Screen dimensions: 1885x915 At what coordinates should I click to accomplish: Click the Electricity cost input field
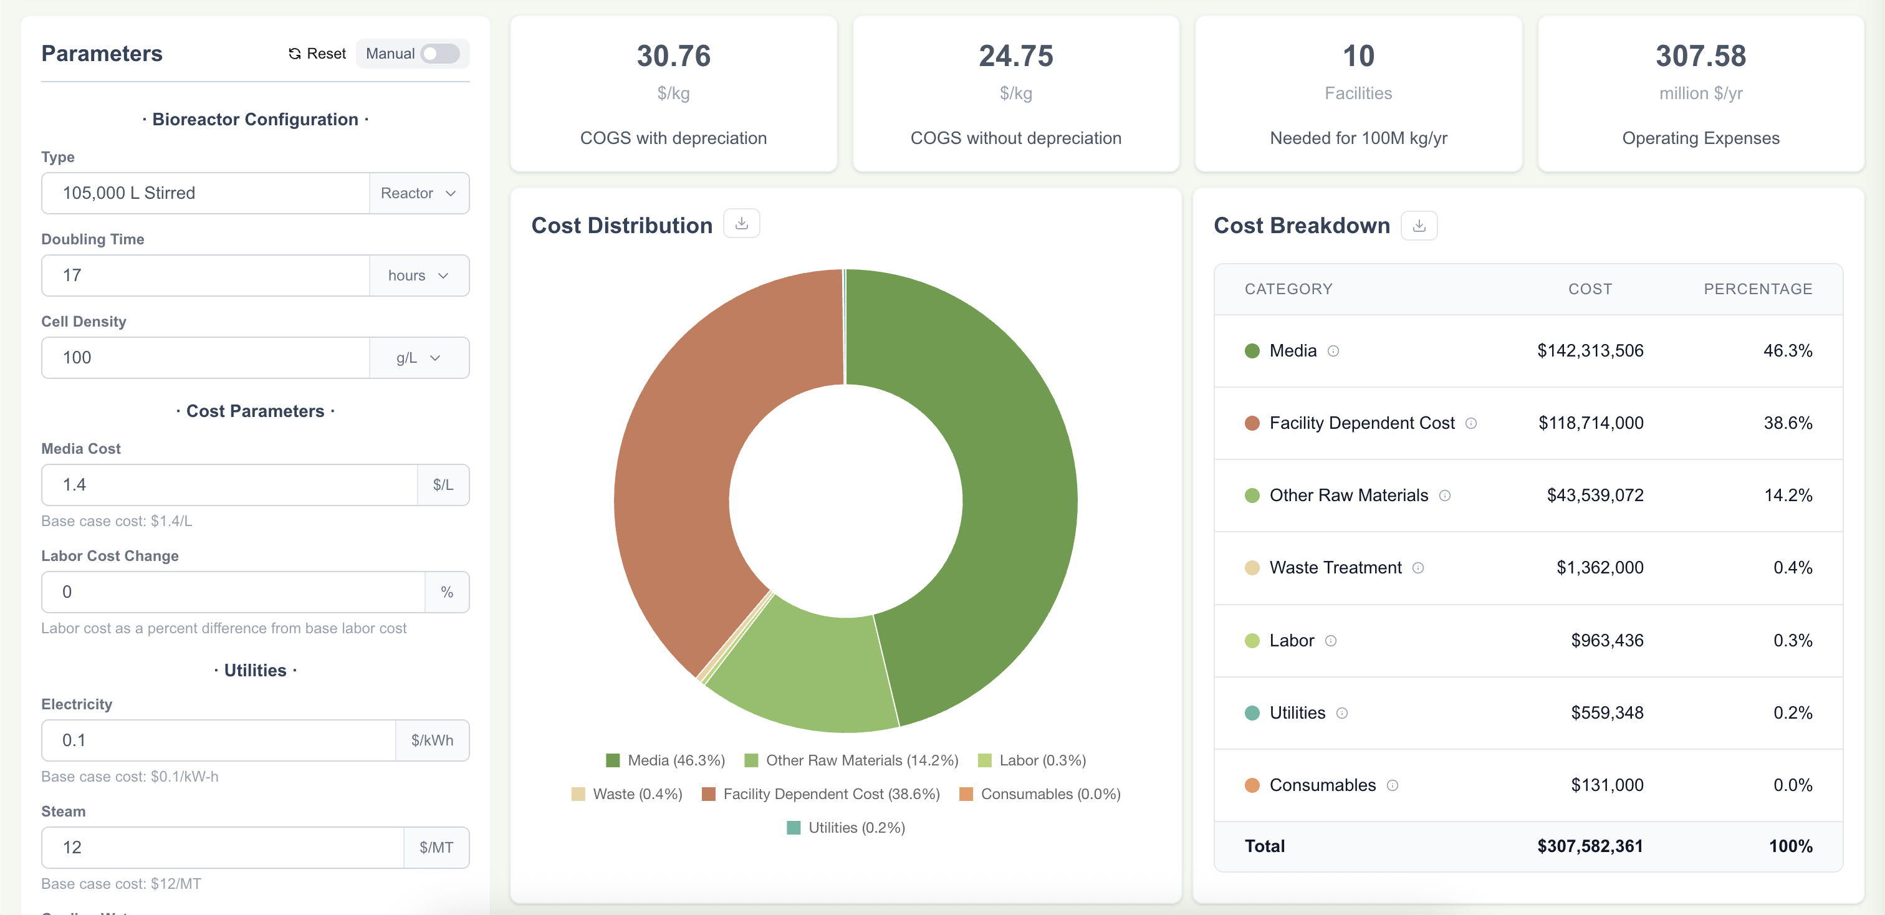point(219,740)
